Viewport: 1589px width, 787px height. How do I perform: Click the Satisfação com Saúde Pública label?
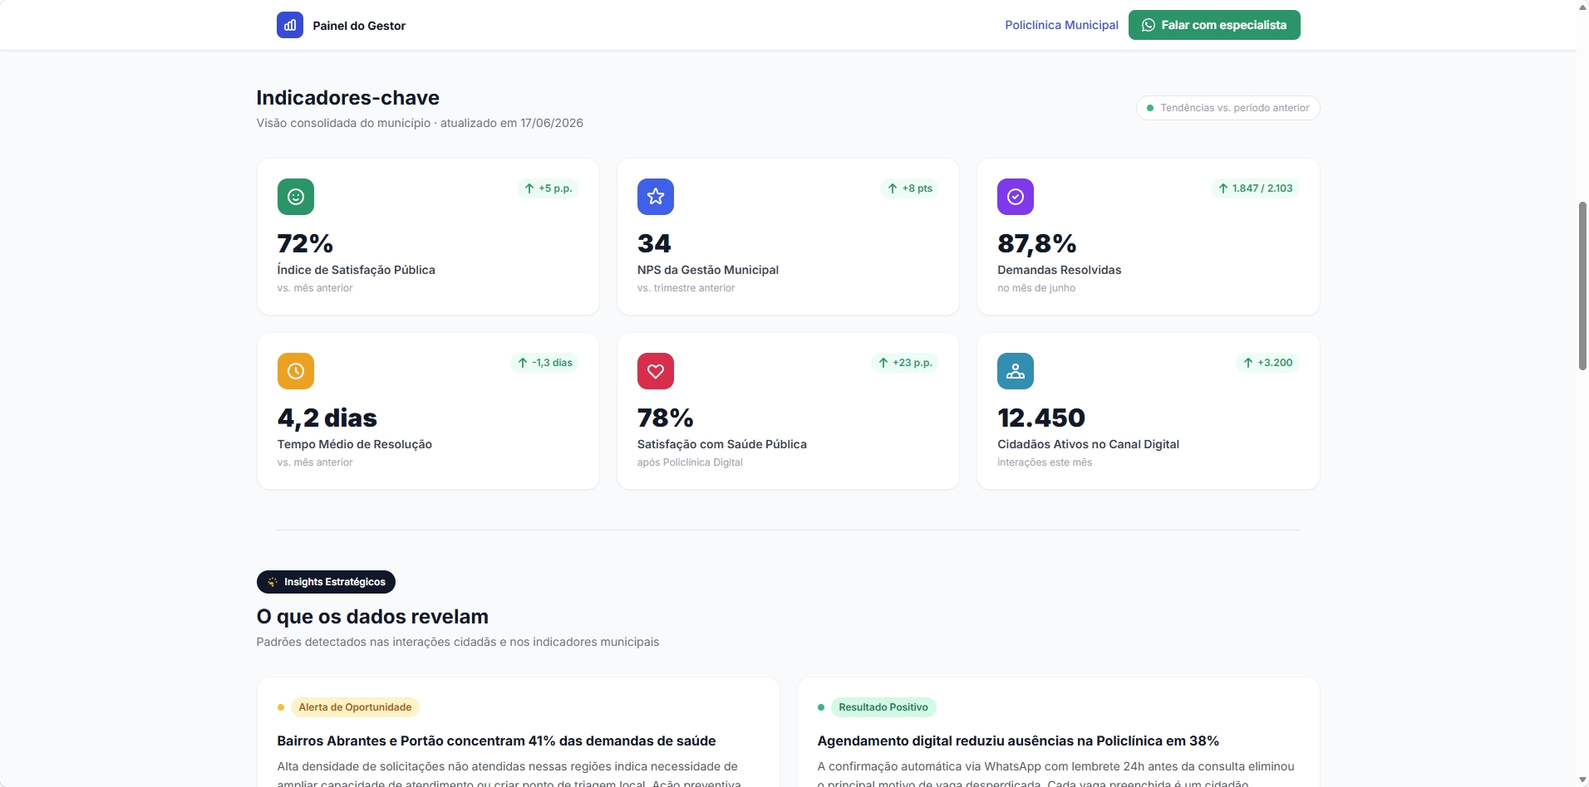722,444
